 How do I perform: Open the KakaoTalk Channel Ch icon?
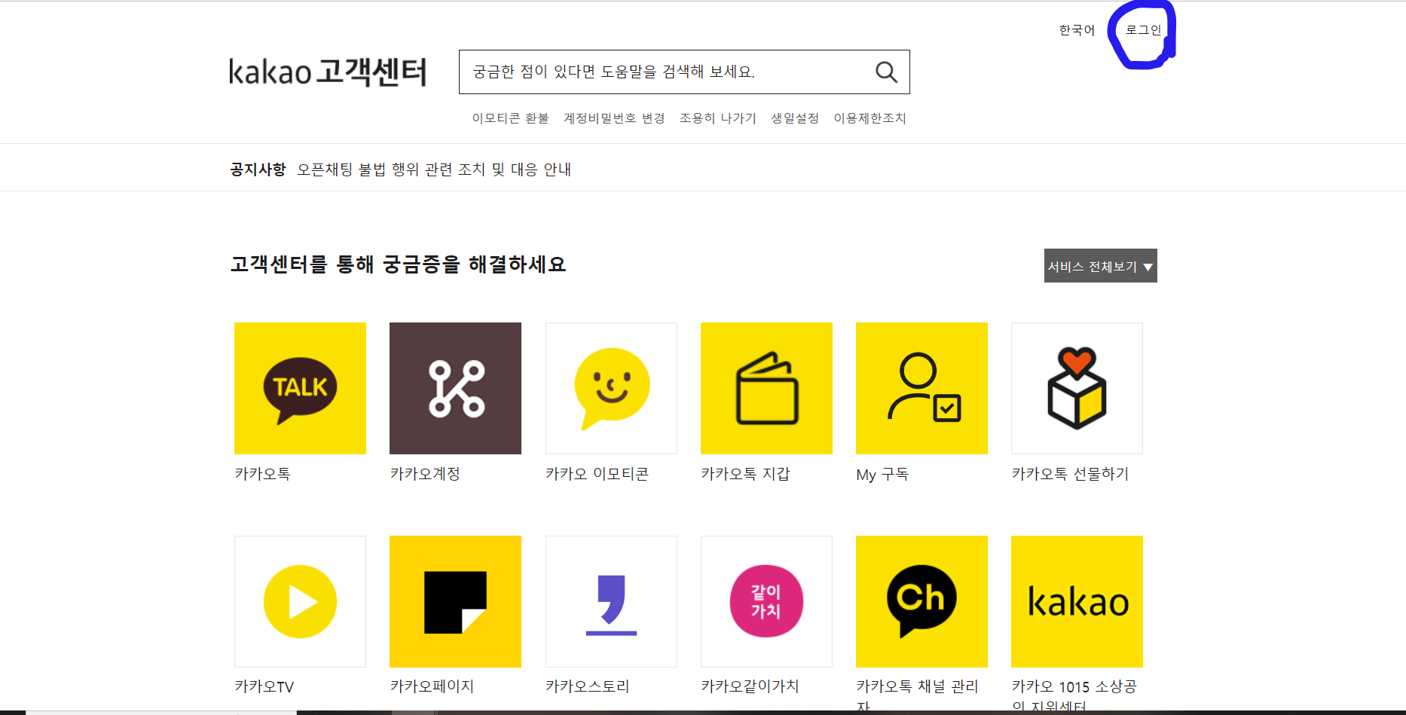click(x=922, y=601)
